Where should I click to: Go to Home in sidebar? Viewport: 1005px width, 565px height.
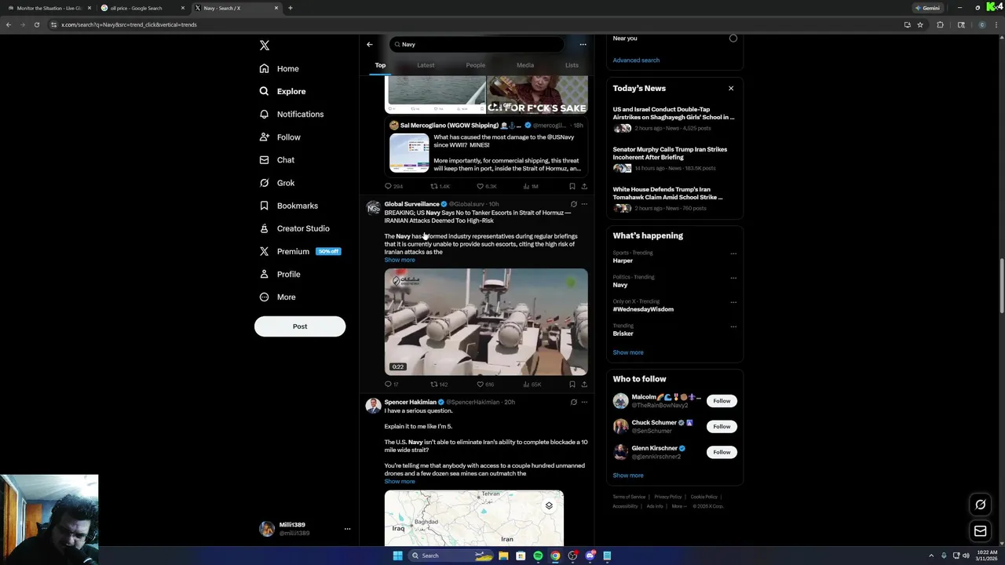(x=280, y=69)
